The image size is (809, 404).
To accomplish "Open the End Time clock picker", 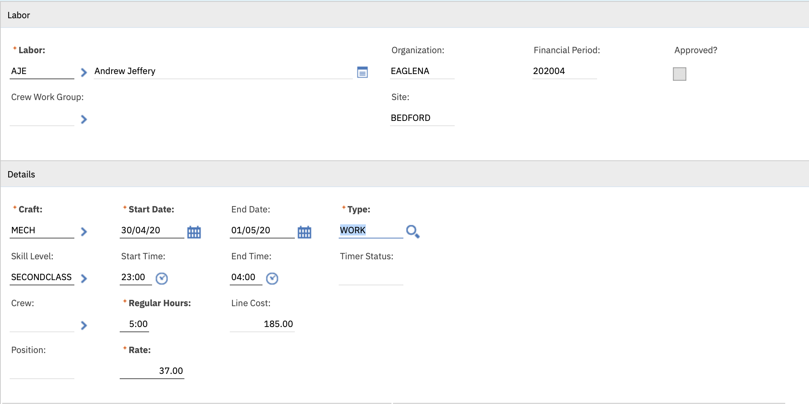I will tap(272, 278).
